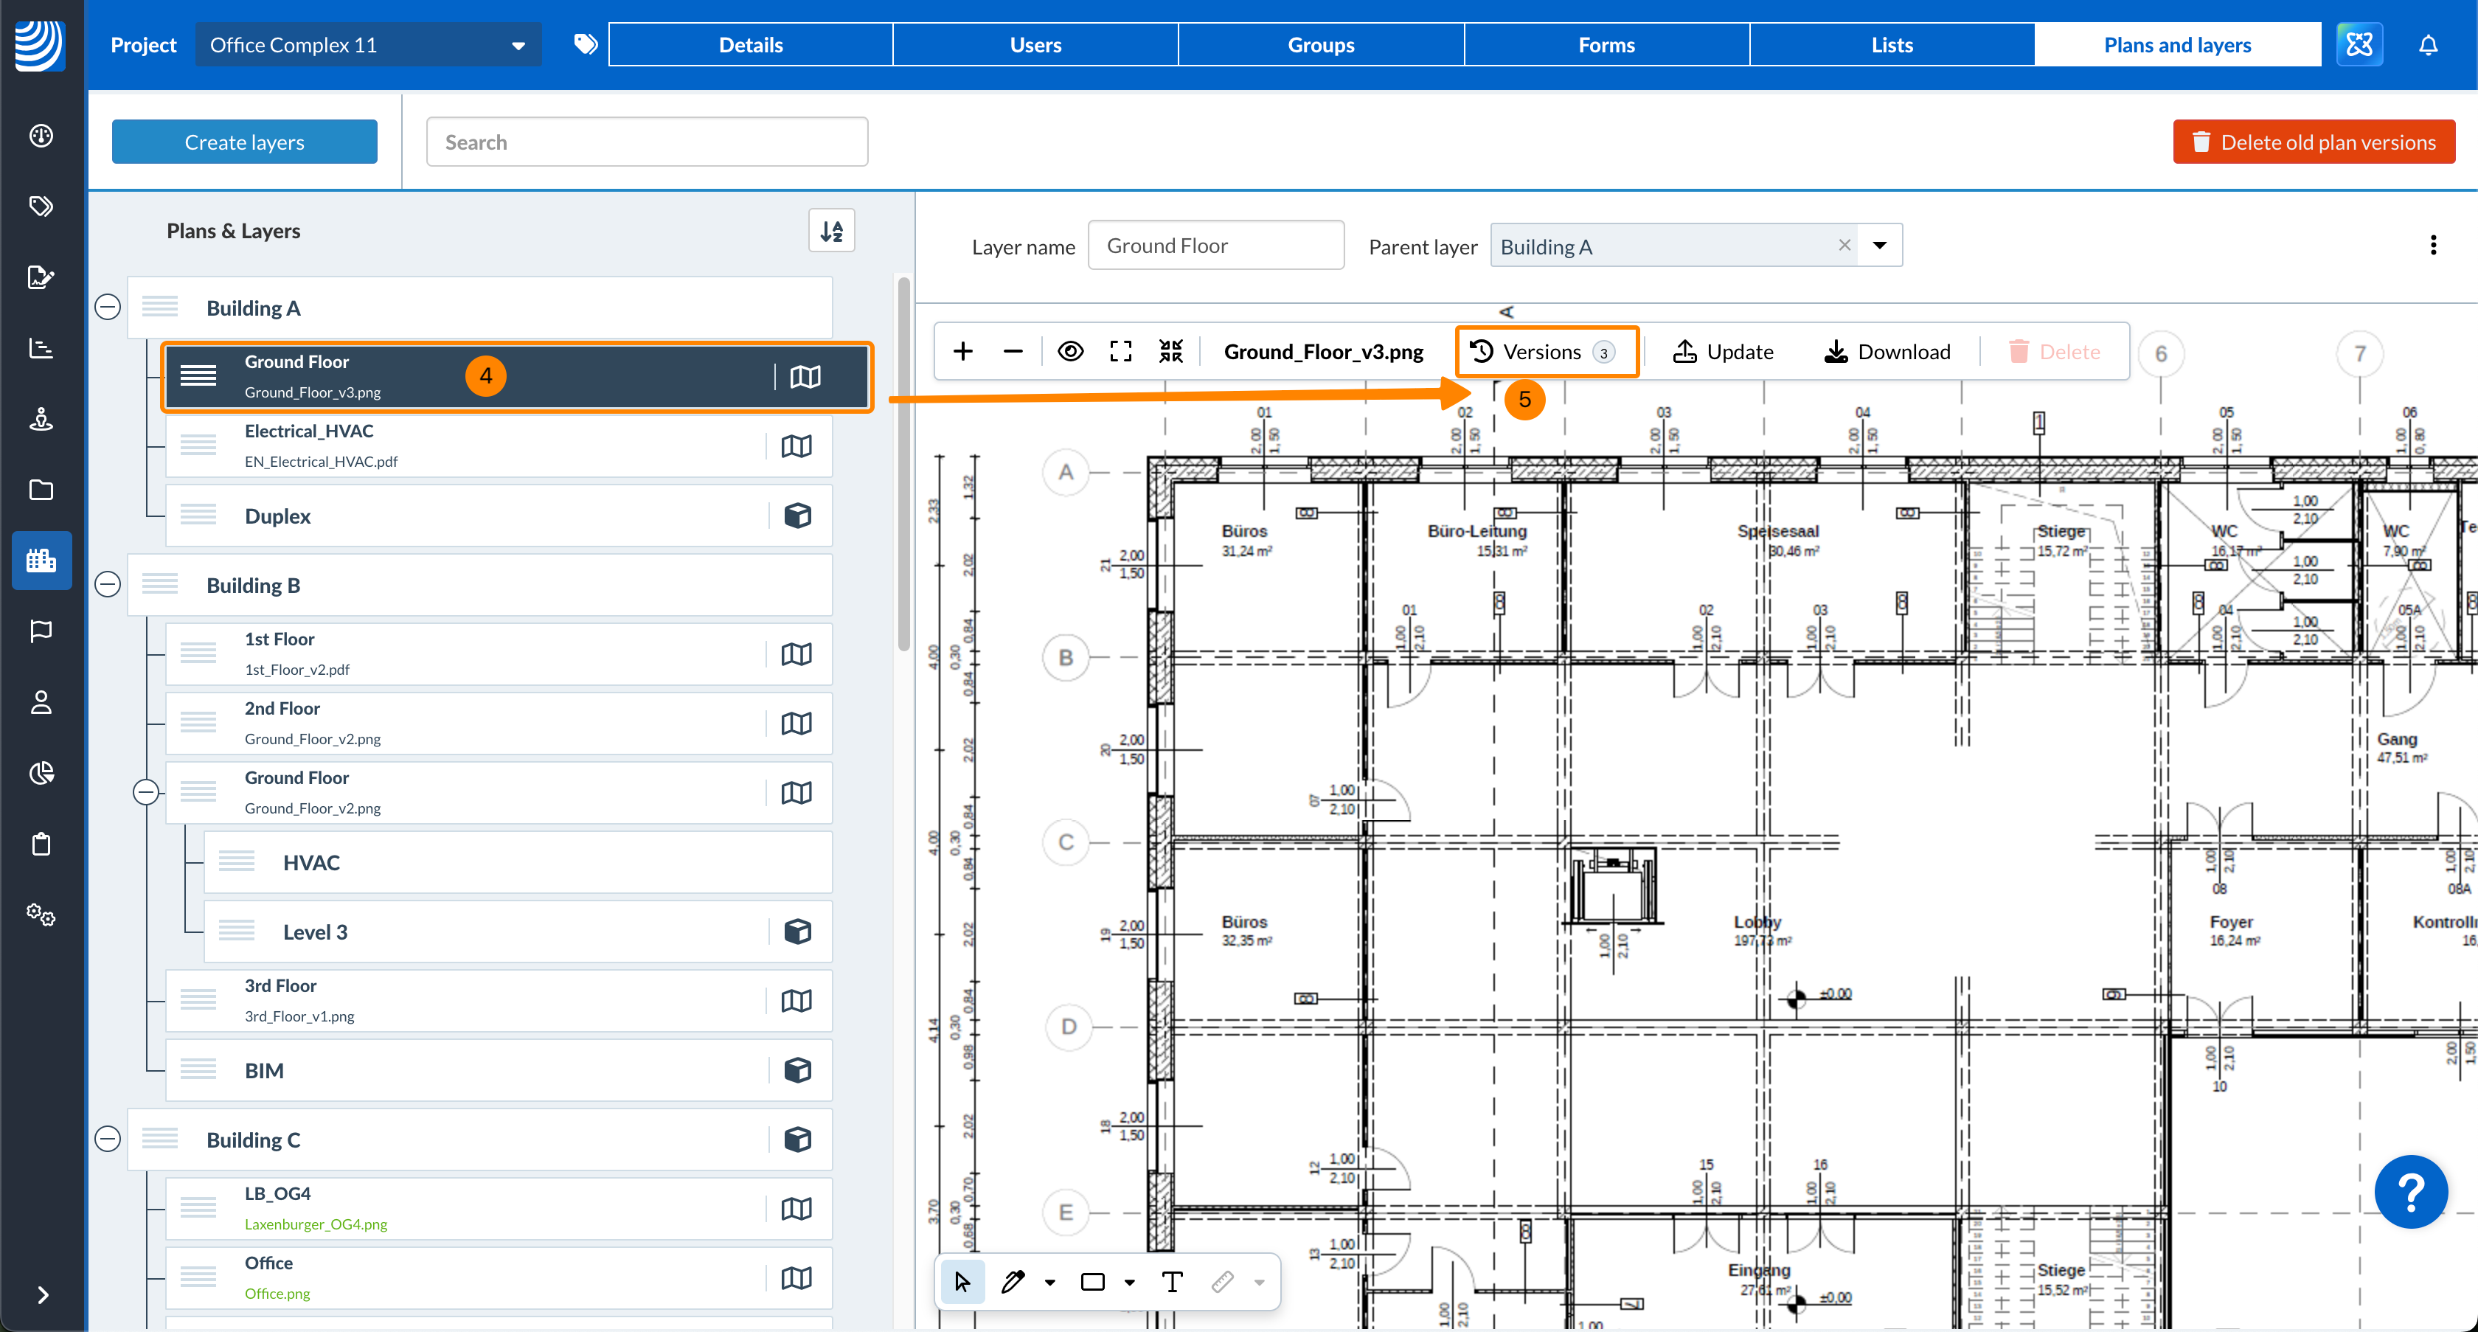Image resolution: width=2478 pixels, height=1332 pixels.
Task: Select the Text annotation tool
Action: [x=1172, y=1281]
